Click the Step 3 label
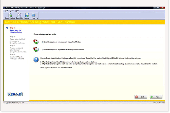The height and width of the screenshot is (113, 170). pyautogui.click(x=12, y=46)
